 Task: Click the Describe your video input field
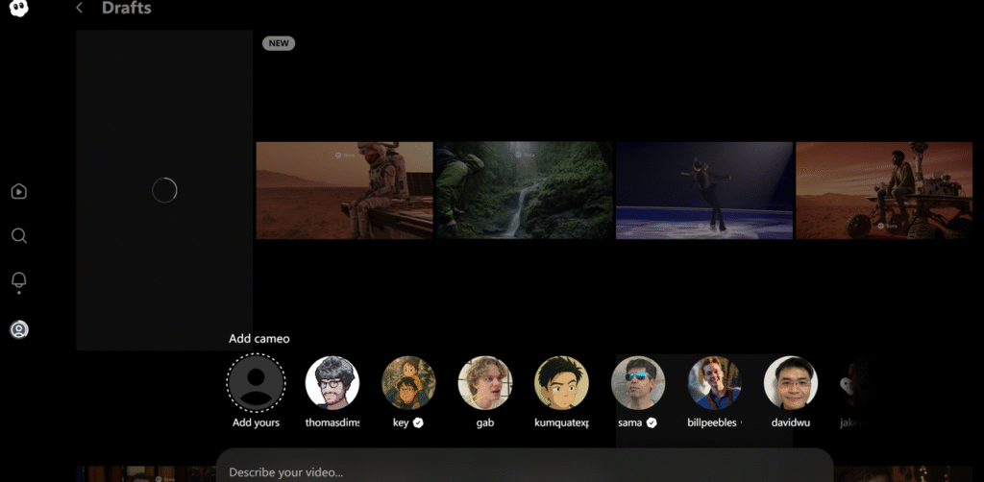pos(524,471)
